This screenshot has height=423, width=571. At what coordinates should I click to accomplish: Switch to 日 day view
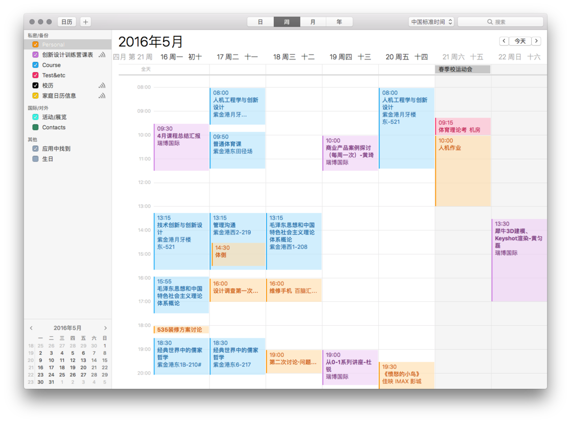(261, 22)
